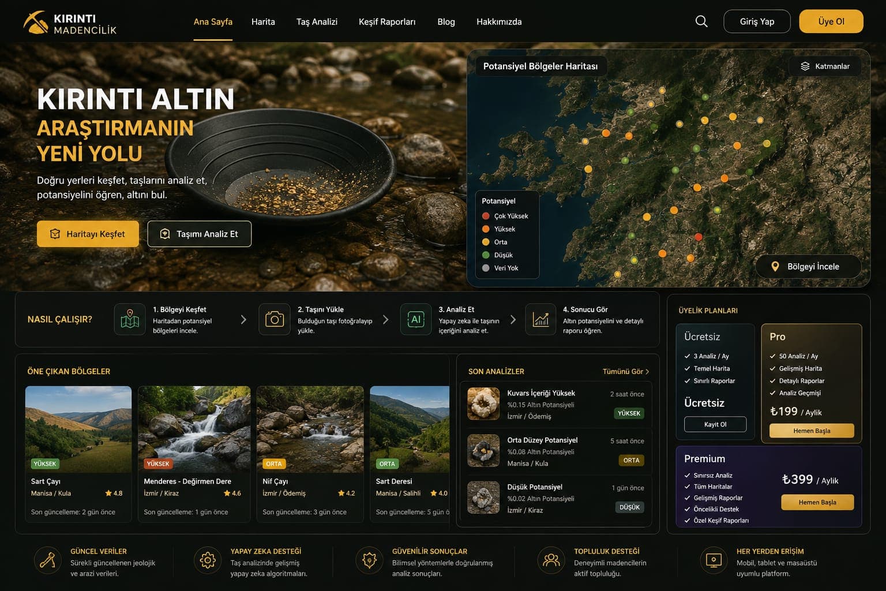Screen dimensions: 886x591
Task: Click the YÜKSEK tag in Kuvars analysis row
Action: coord(629,413)
